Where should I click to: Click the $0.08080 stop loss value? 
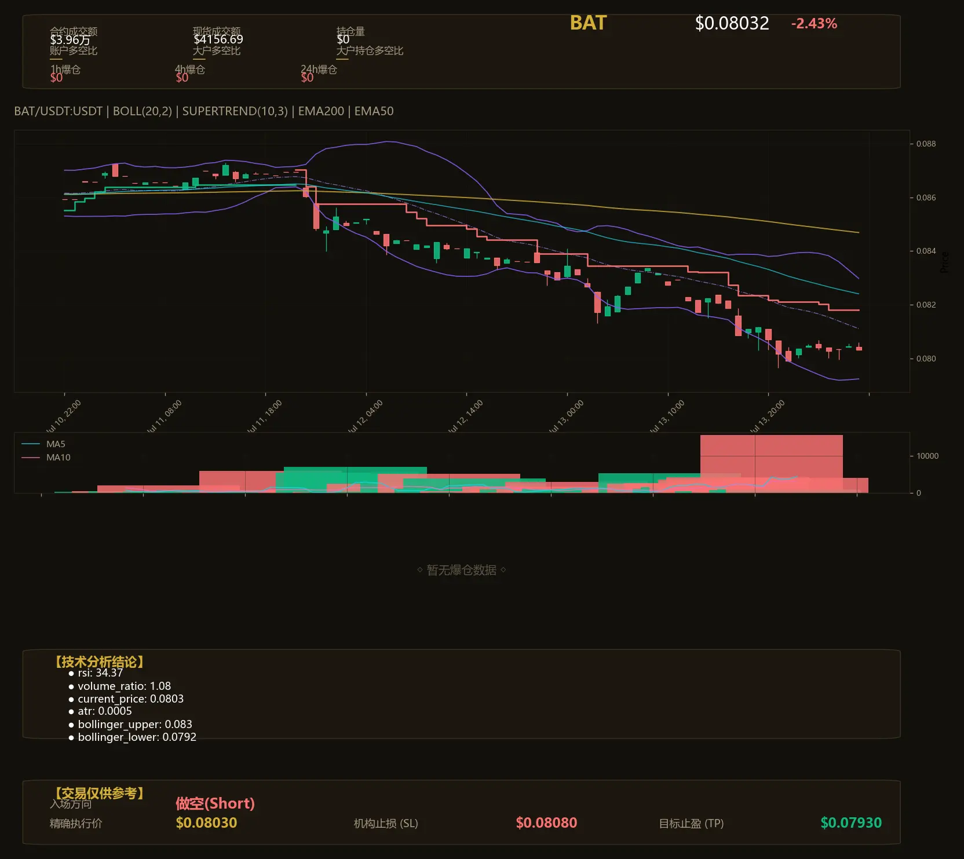[546, 823]
